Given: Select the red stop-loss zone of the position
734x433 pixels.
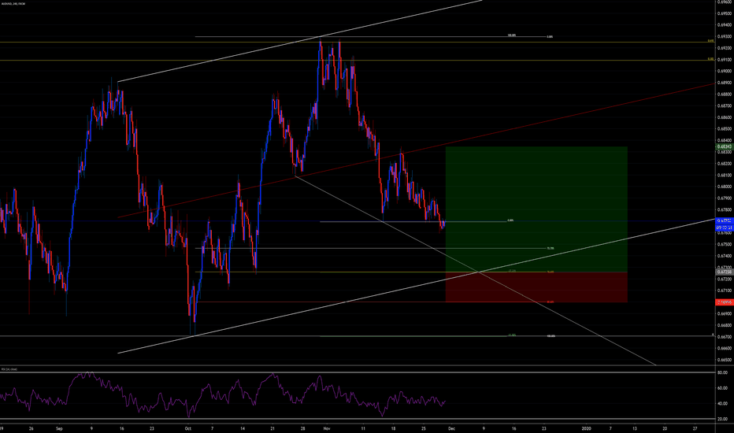Looking at the screenshot, I should point(536,287).
